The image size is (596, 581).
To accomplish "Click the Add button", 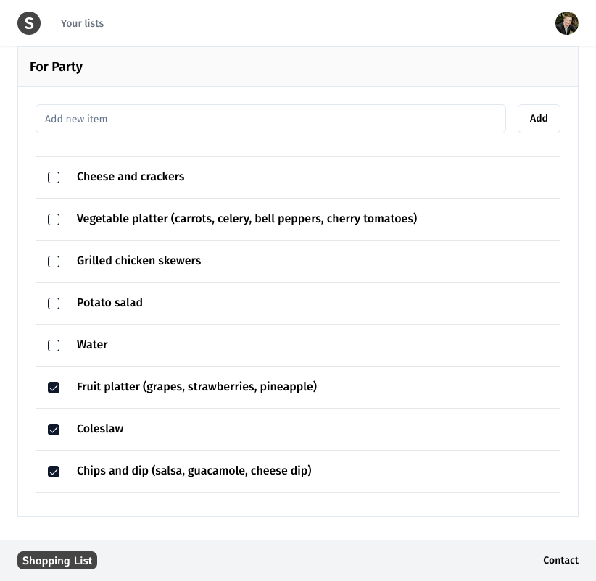I will coord(539,119).
